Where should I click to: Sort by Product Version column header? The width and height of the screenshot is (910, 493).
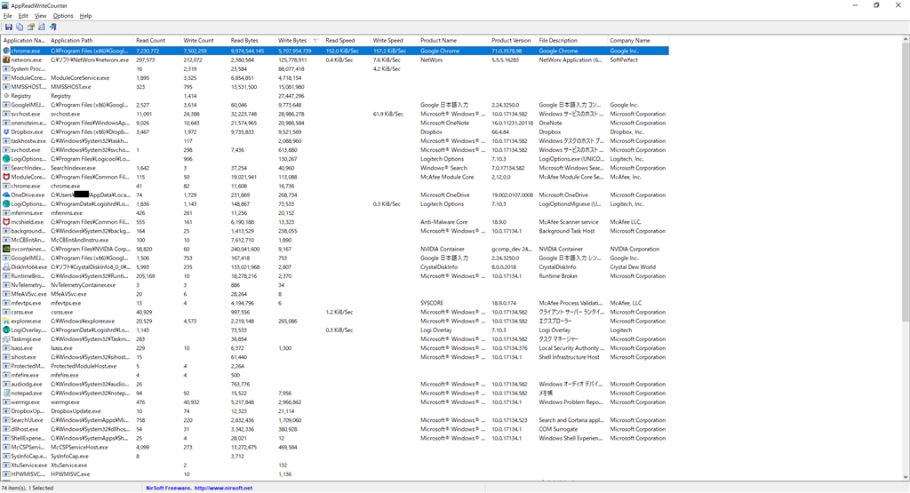click(513, 41)
